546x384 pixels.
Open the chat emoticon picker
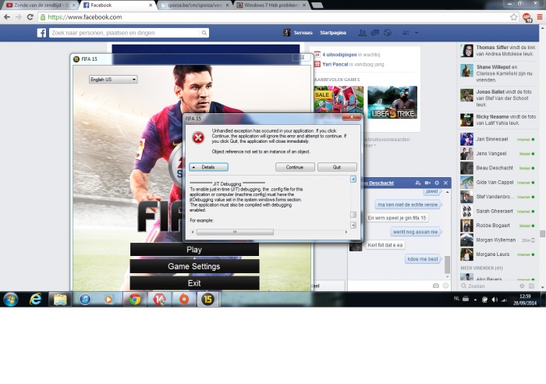coord(445,286)
